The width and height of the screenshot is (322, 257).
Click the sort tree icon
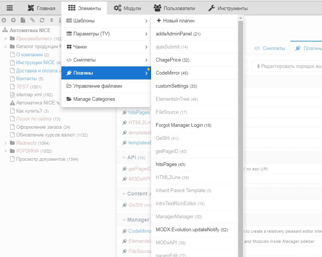(51, 20)
